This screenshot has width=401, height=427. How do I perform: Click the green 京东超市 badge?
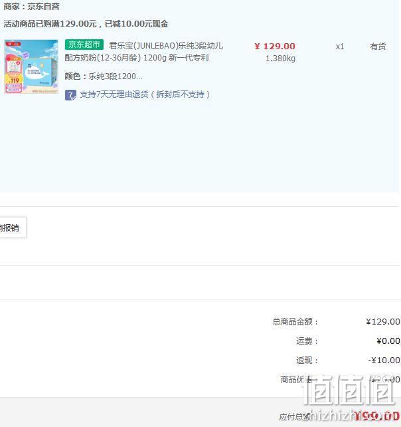click(84, 45)
